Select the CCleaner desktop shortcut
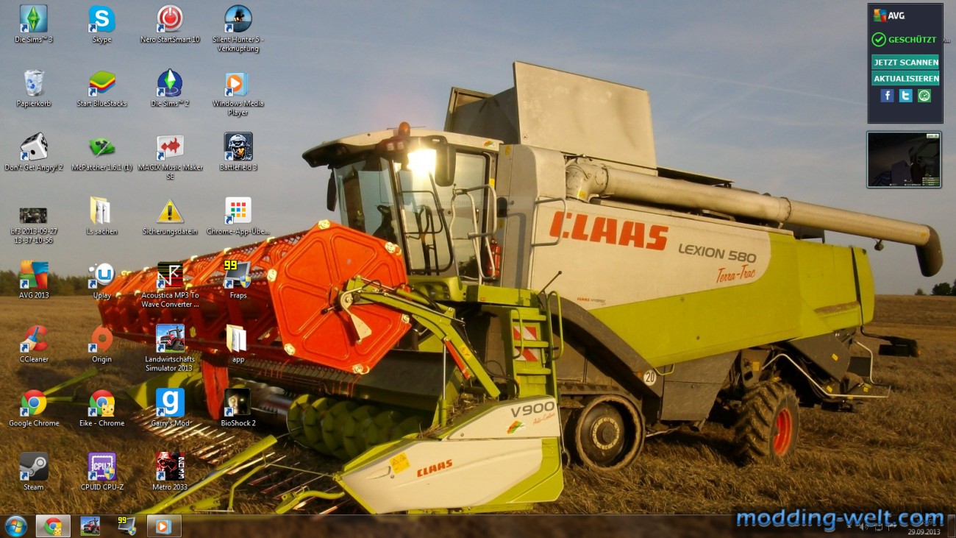This screenshot has height=538, width=956. [34, 344]
